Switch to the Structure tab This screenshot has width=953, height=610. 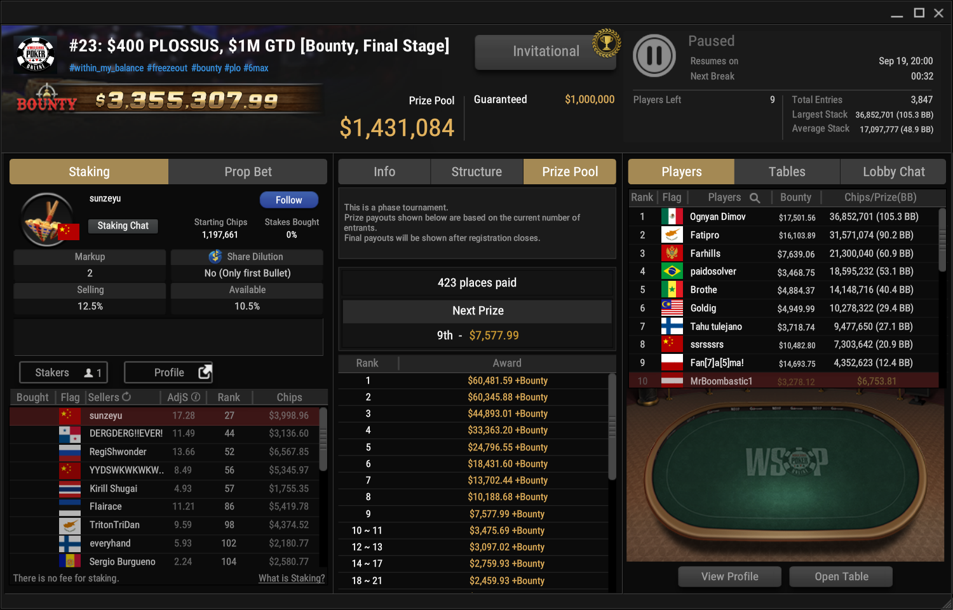(476, 172)
